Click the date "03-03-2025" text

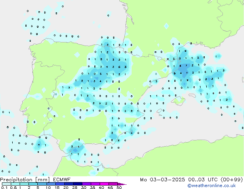pos(167,180)
